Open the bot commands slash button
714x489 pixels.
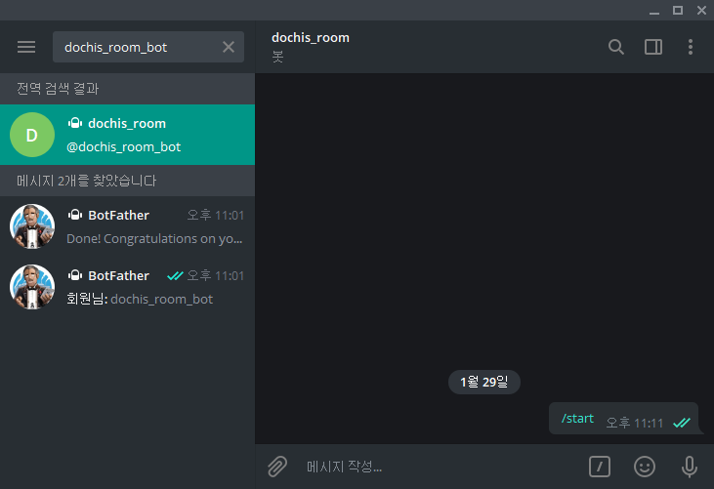(x=600, y=467)
